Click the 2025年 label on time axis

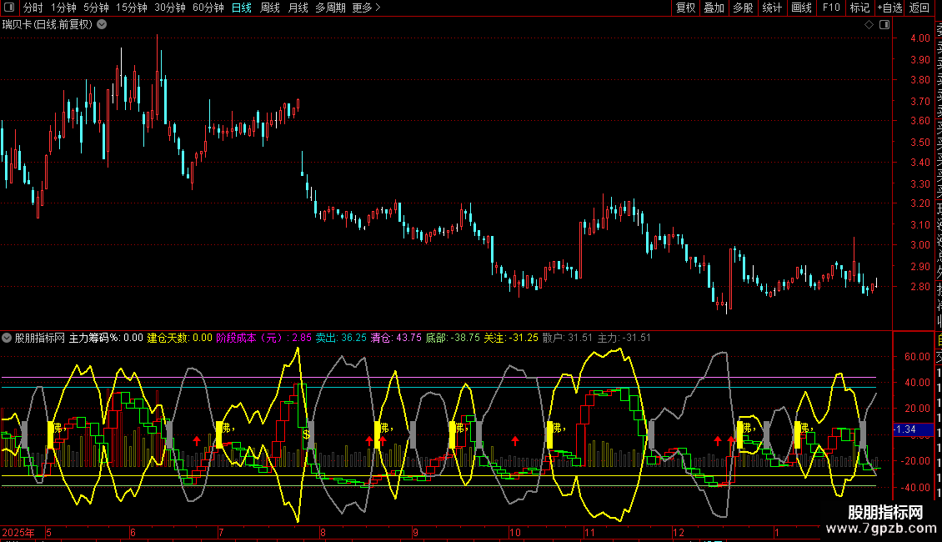[x=19, y=532]
